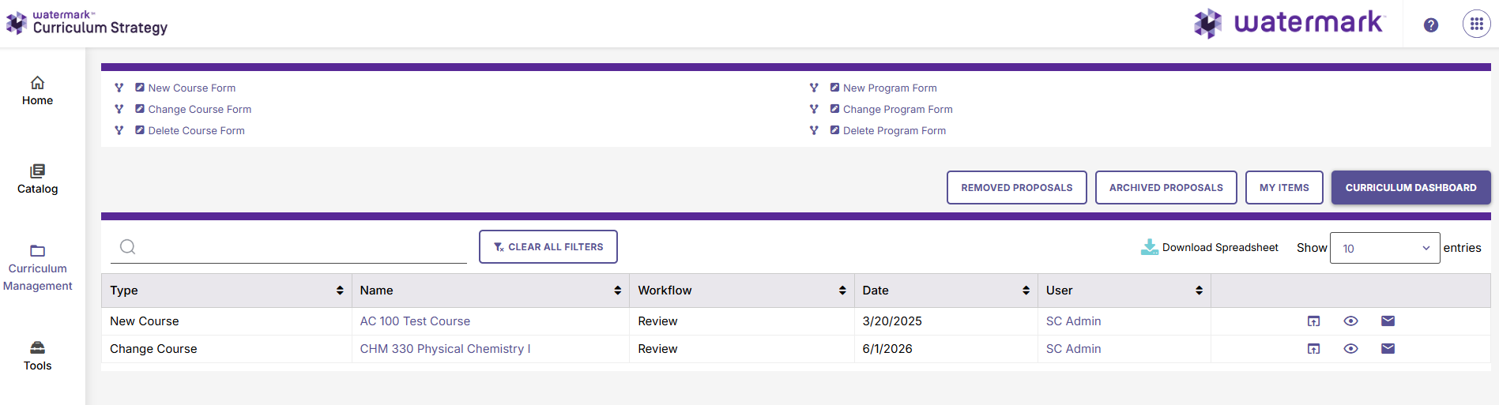The height and width of the screenshot is (405, 1499).
Task: Click workflow icon beside Delete Course Form
Action: click(119, 130)
